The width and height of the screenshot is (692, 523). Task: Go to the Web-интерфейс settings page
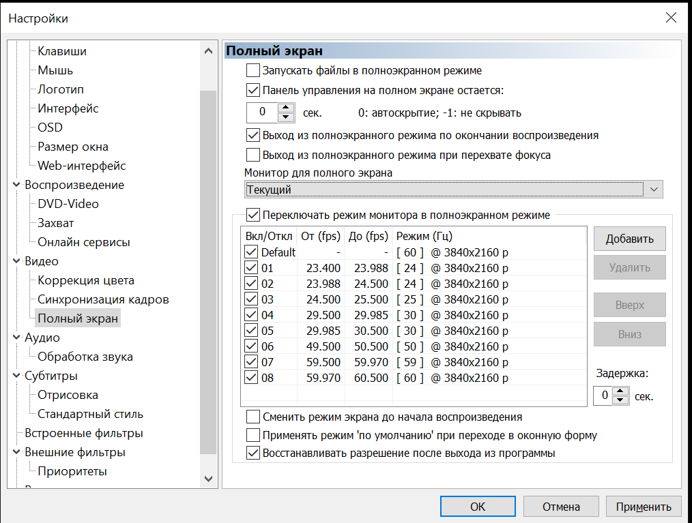coord(81,166)
